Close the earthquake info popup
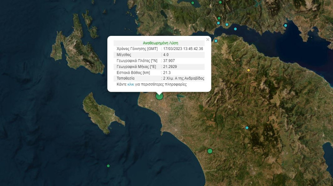 point(208,40)
